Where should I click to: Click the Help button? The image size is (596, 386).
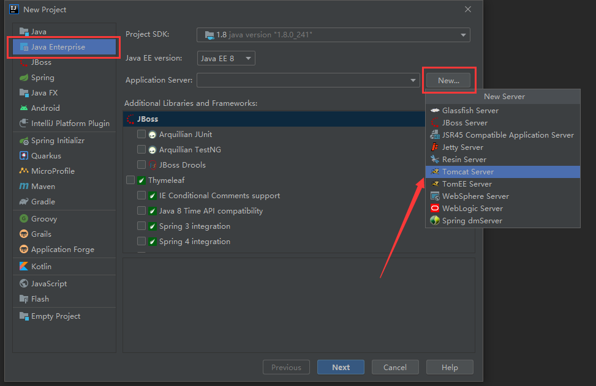tap(450, 368)
